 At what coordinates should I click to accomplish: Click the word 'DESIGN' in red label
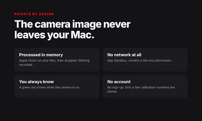click(x=46, y=14)
